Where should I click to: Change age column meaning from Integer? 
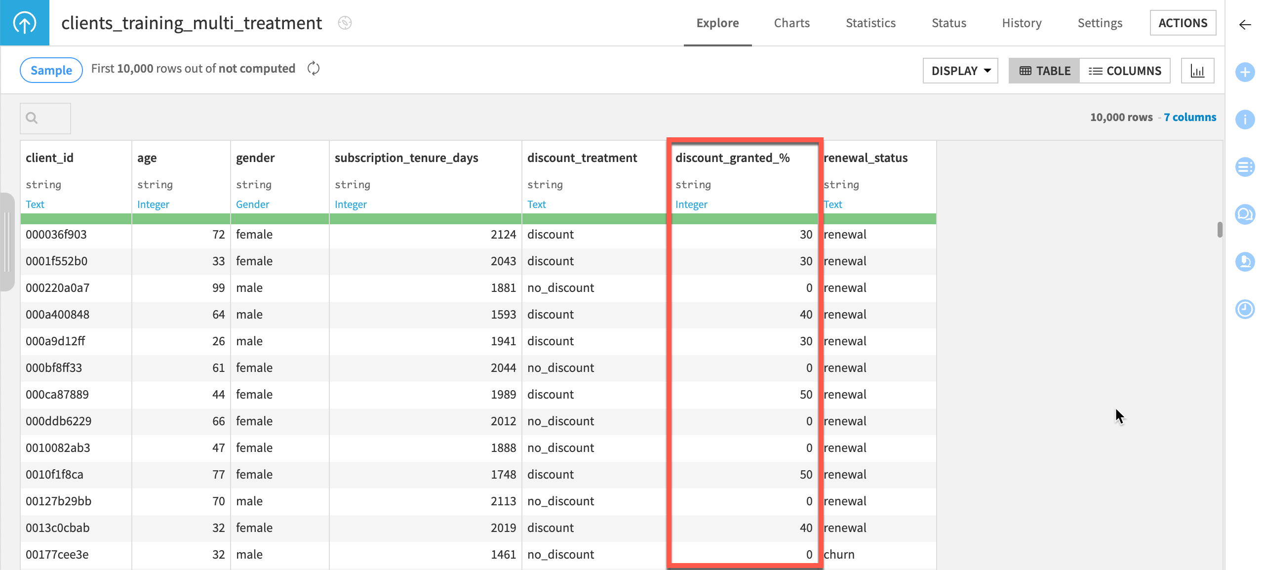[153, 204]
